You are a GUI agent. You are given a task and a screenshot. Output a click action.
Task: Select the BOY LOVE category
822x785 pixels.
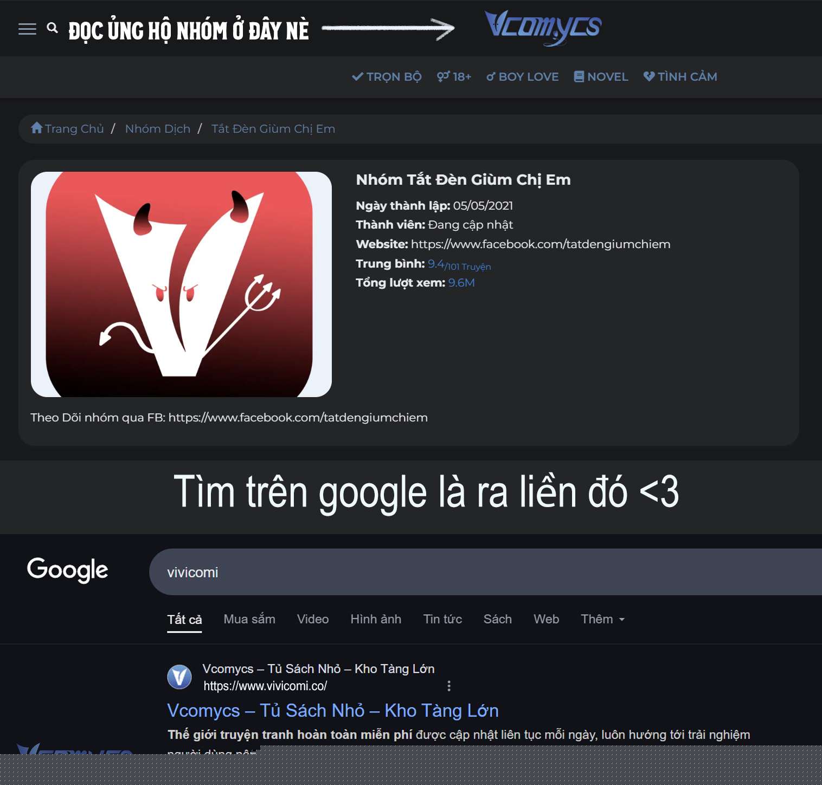coord(523,77)
